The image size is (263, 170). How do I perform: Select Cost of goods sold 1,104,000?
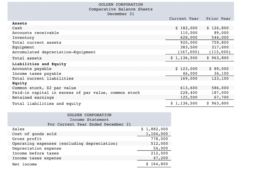(157, 134)
